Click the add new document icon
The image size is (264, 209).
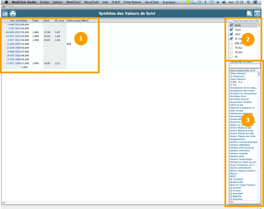(249, 13)
